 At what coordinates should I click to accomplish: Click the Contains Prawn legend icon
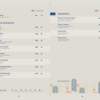(26, 90)
